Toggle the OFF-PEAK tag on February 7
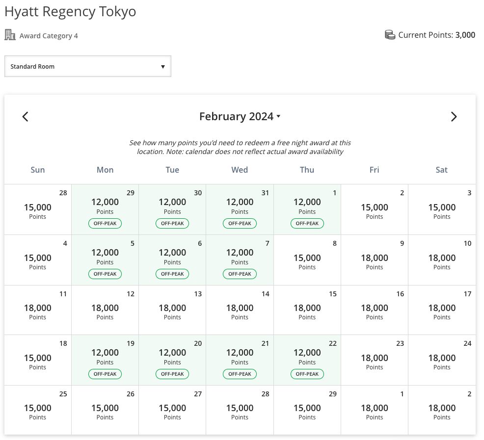Viewport: 484px width, 440px height. (x=240, y=274)
